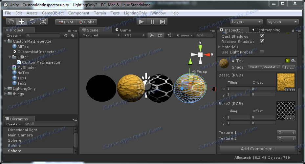Screen dimensions: 305x164
Task: Open the Custom/PerMat shader dropdown
Action: (264, 67)
